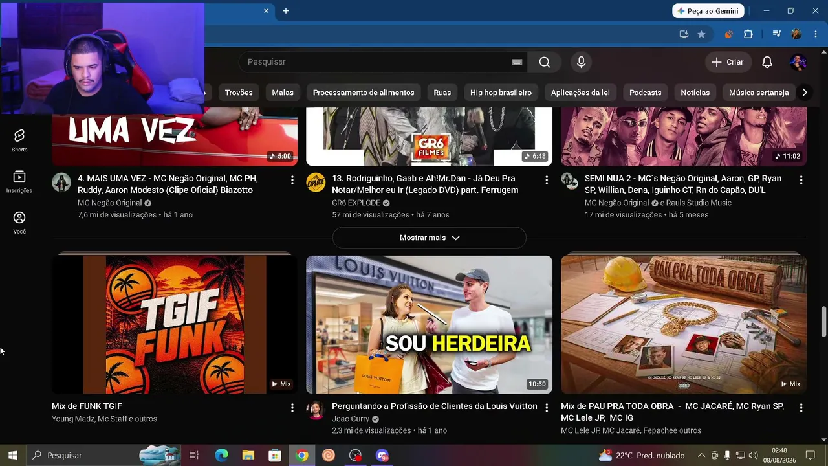Select the Hip hop brasileiro chip
Image resolution: width=828 pixels, height=466 pixels.
tap(501, 93)
